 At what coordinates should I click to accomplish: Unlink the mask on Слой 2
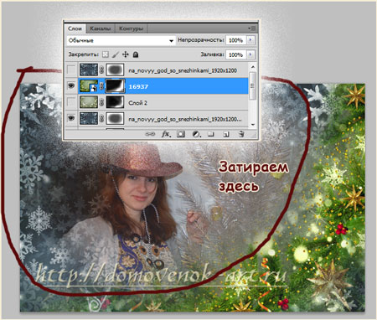click(x=101, y=102)
